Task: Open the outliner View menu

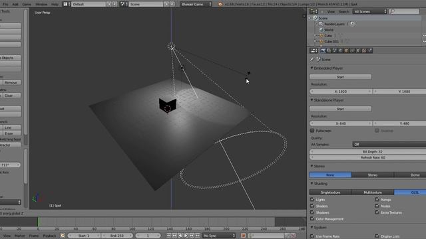Action: pos(331,12)
